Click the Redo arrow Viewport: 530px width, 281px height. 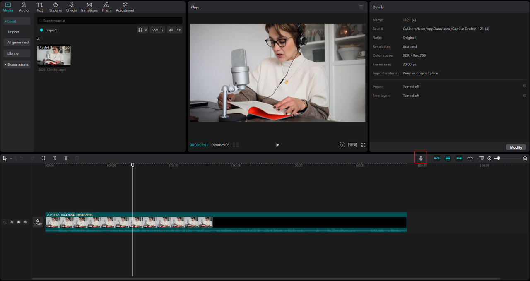click(x=32, y=159)
